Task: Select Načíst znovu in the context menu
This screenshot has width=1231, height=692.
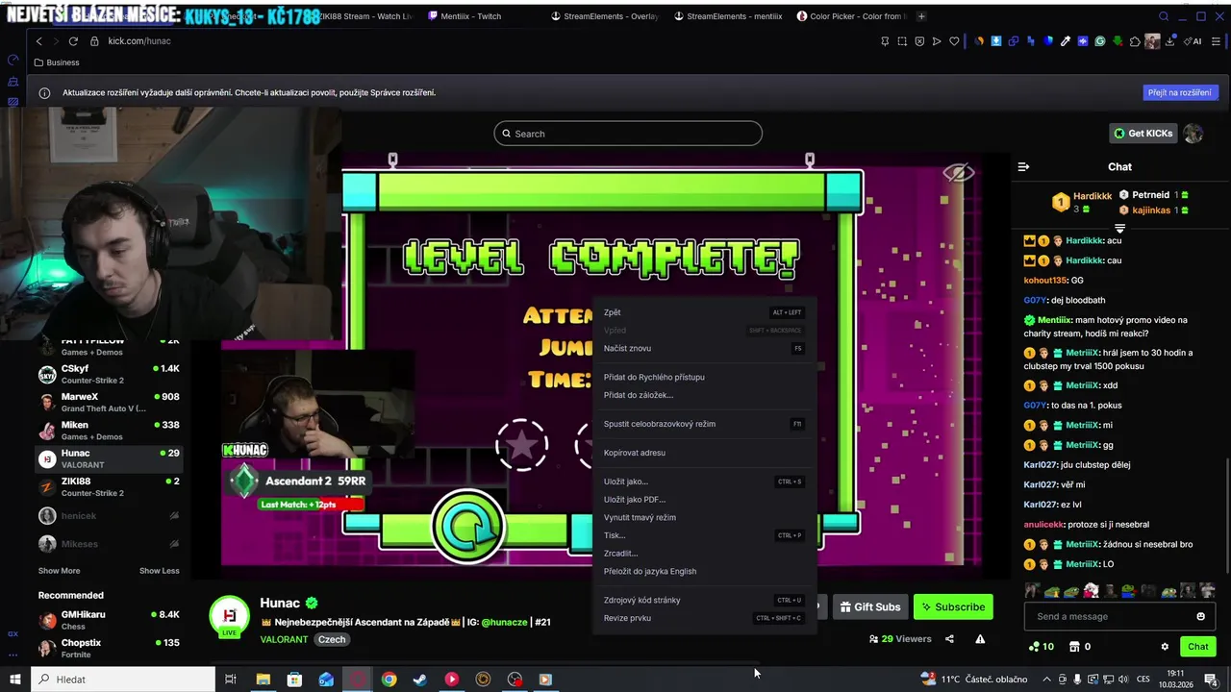Action: pyautogui.click(x=703, y=348)
